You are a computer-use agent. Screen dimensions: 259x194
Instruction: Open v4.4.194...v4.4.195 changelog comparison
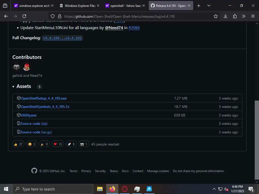62,38
